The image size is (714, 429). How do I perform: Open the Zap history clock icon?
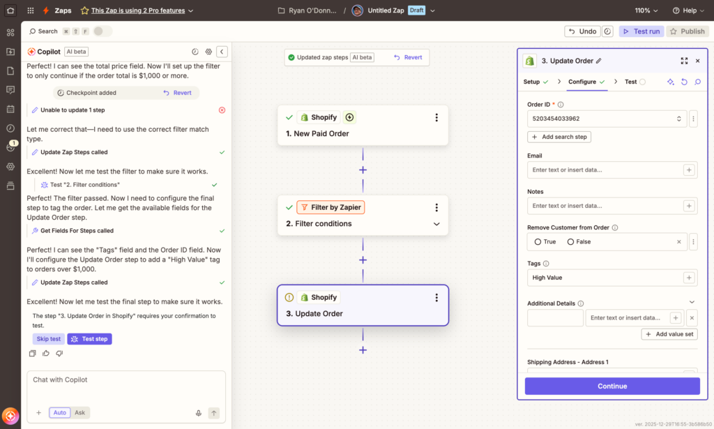coord(10,128)
